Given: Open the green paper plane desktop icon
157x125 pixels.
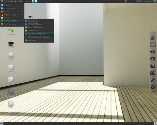Looking at the screenshot, I should (11, 31).
